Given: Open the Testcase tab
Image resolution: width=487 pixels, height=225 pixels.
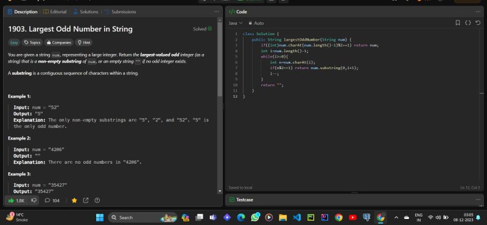Looking at the screenshot, I should 241,200.
